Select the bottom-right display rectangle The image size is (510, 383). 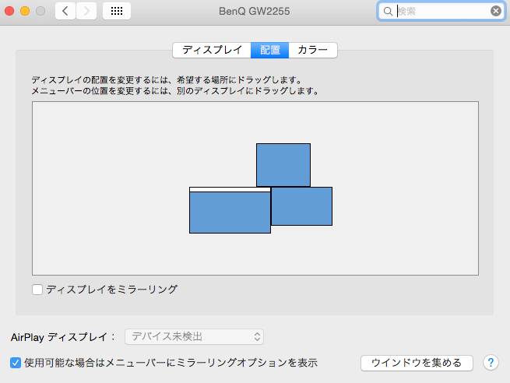301,206
